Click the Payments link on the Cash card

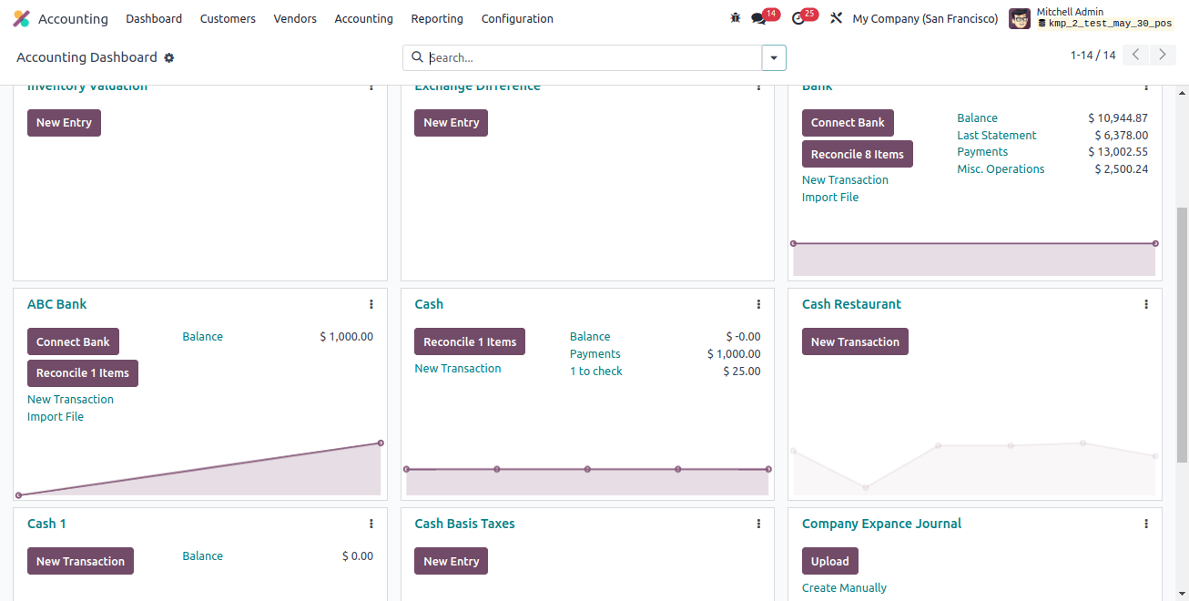[x=595, y=354]
